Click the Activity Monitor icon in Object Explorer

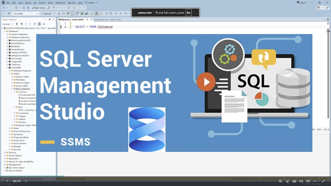point(44,24)
